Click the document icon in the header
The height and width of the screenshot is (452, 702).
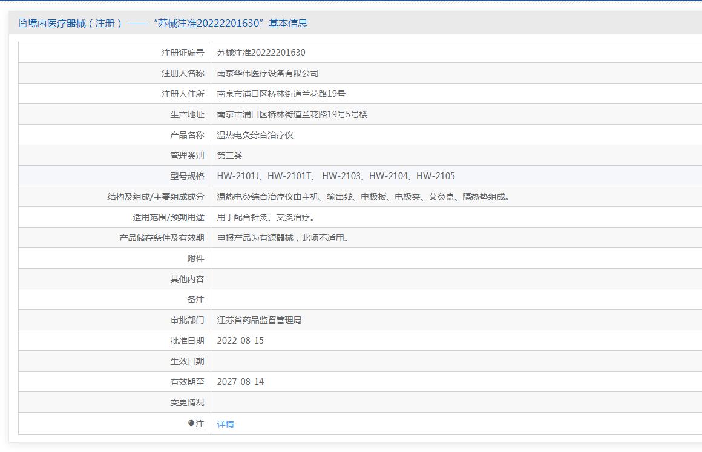pos(22,24)
